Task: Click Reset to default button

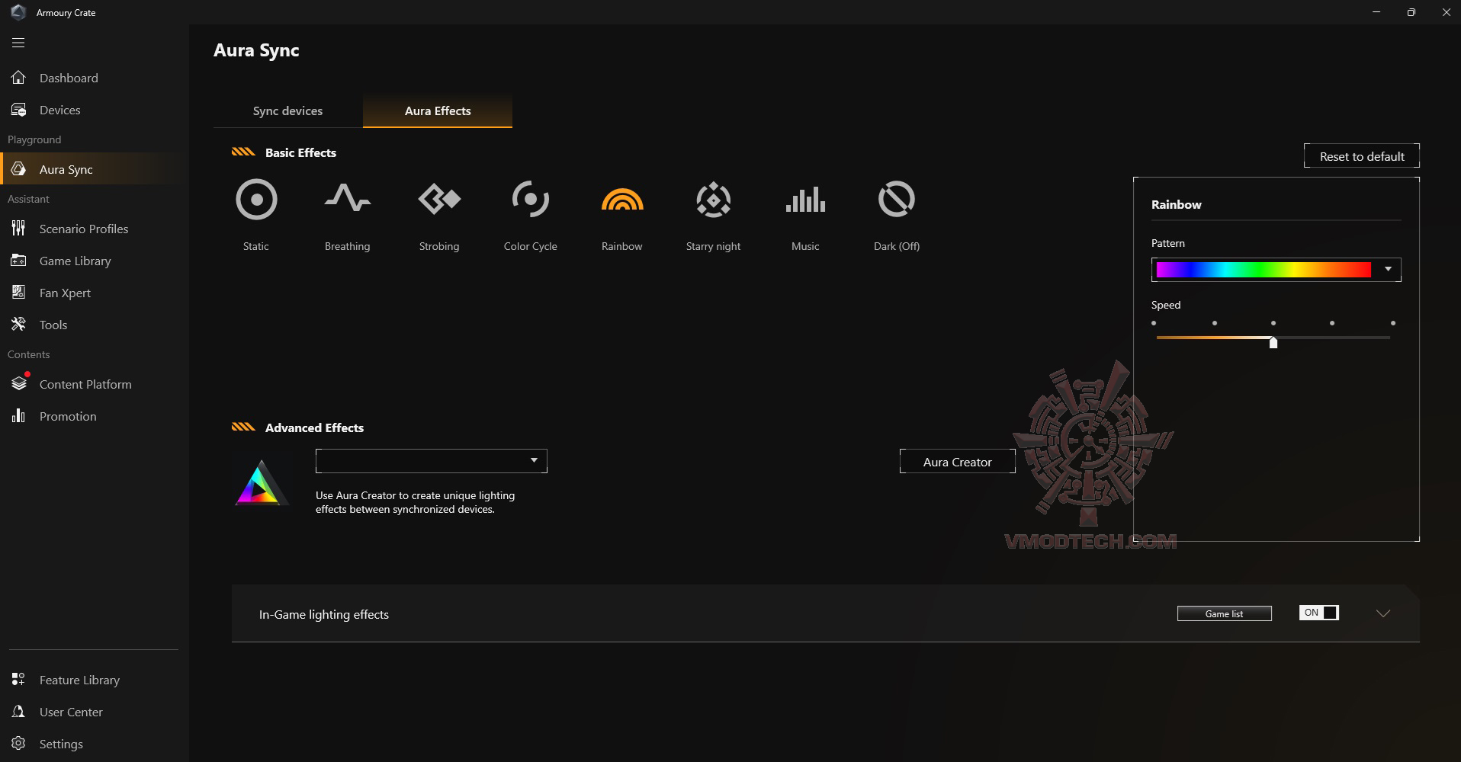Action: (x=1362, y=156)
